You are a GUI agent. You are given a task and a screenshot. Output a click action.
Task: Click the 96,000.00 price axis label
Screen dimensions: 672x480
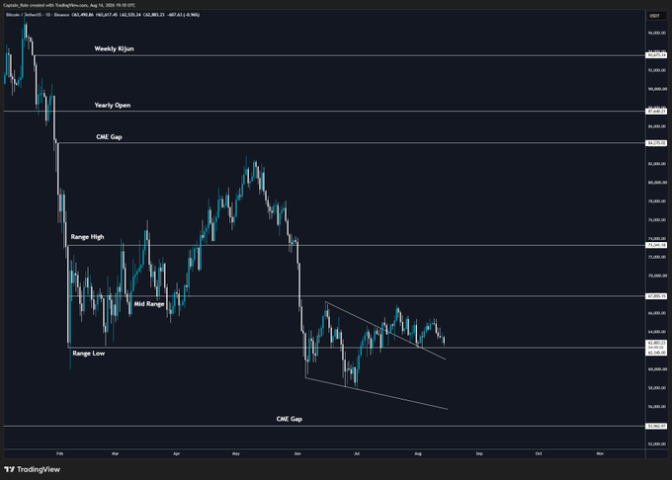(657, 33)
